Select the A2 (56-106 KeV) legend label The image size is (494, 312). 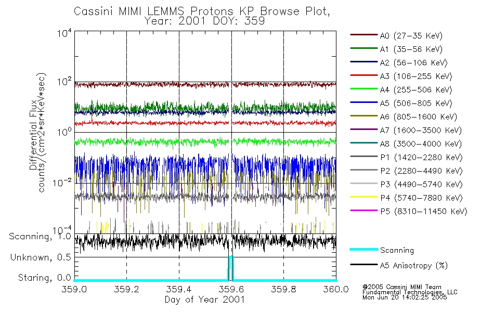tap(413, 63)
